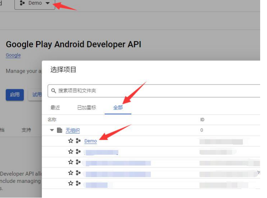Viewport: 267px width, 198px height.
Task: Click the search magnifier icon
Action: (x=53, y=91)
